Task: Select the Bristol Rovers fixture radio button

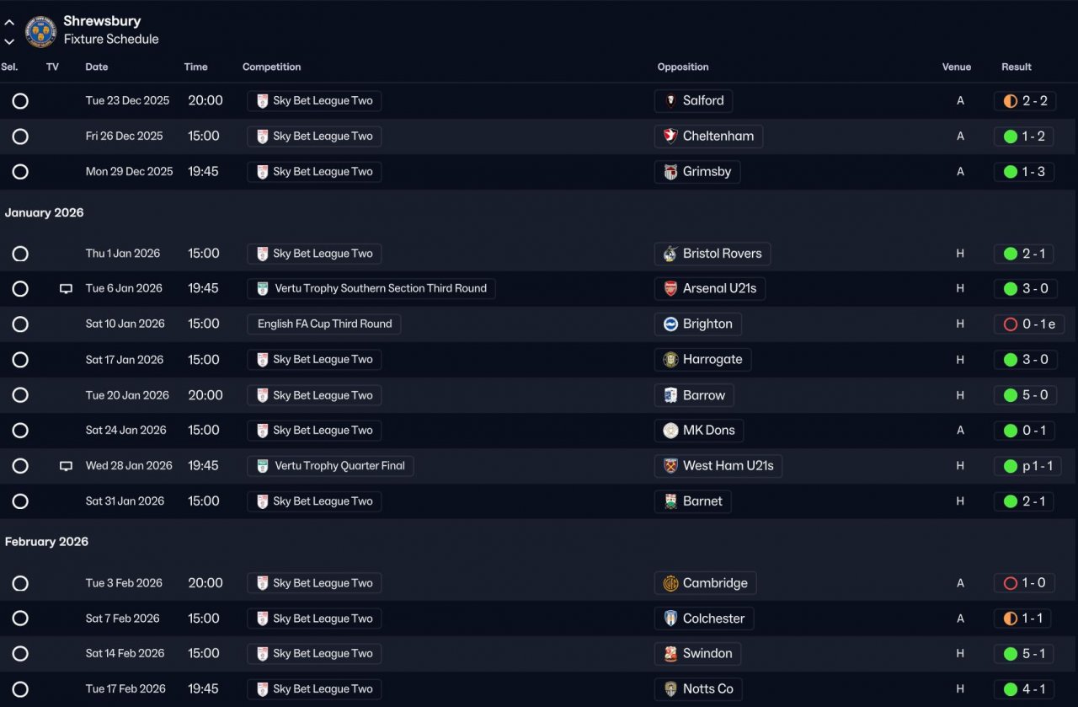Action: [20, 254]
